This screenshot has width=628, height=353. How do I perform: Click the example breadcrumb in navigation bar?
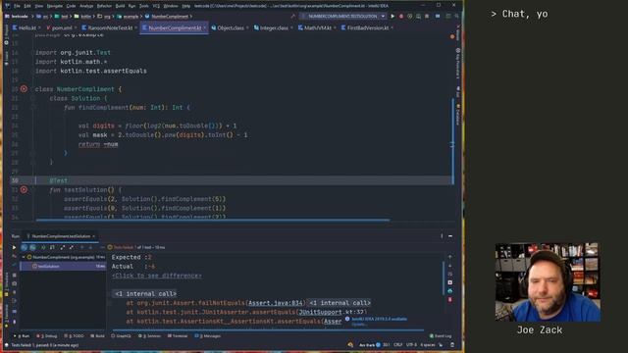(129, 17)
